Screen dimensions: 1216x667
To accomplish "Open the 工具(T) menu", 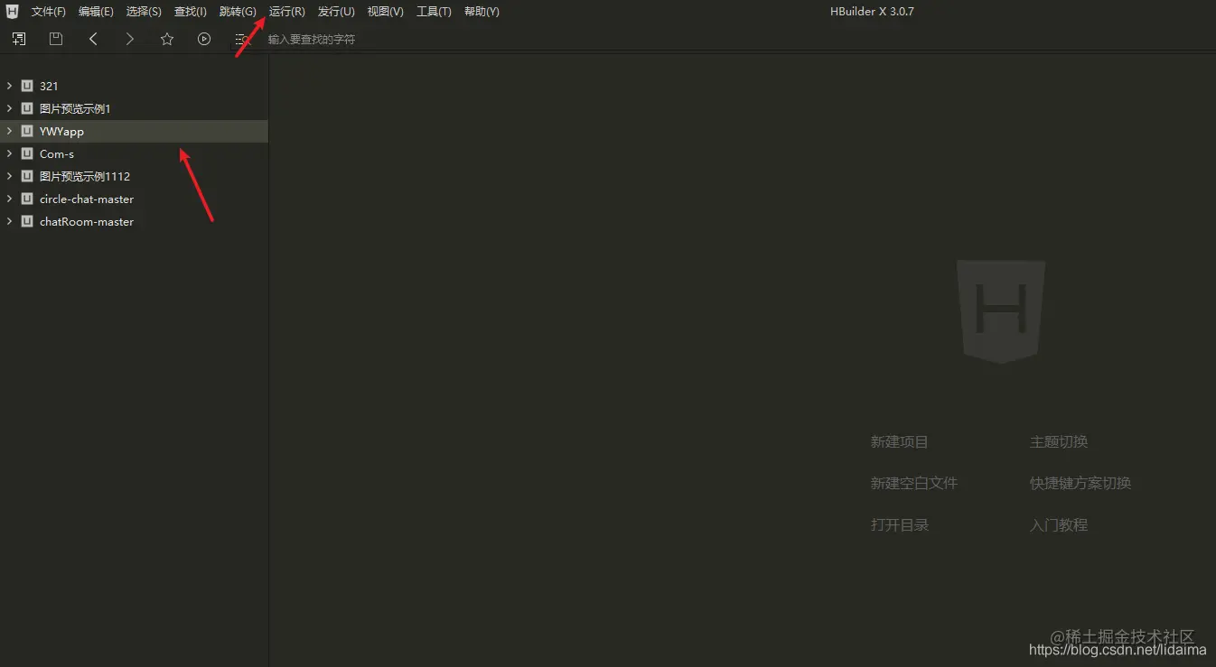I will 433,11.
